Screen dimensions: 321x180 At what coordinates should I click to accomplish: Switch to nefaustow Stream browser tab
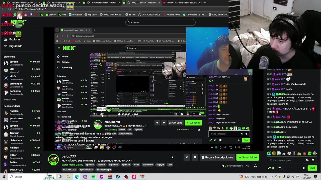tap(61, 3)
